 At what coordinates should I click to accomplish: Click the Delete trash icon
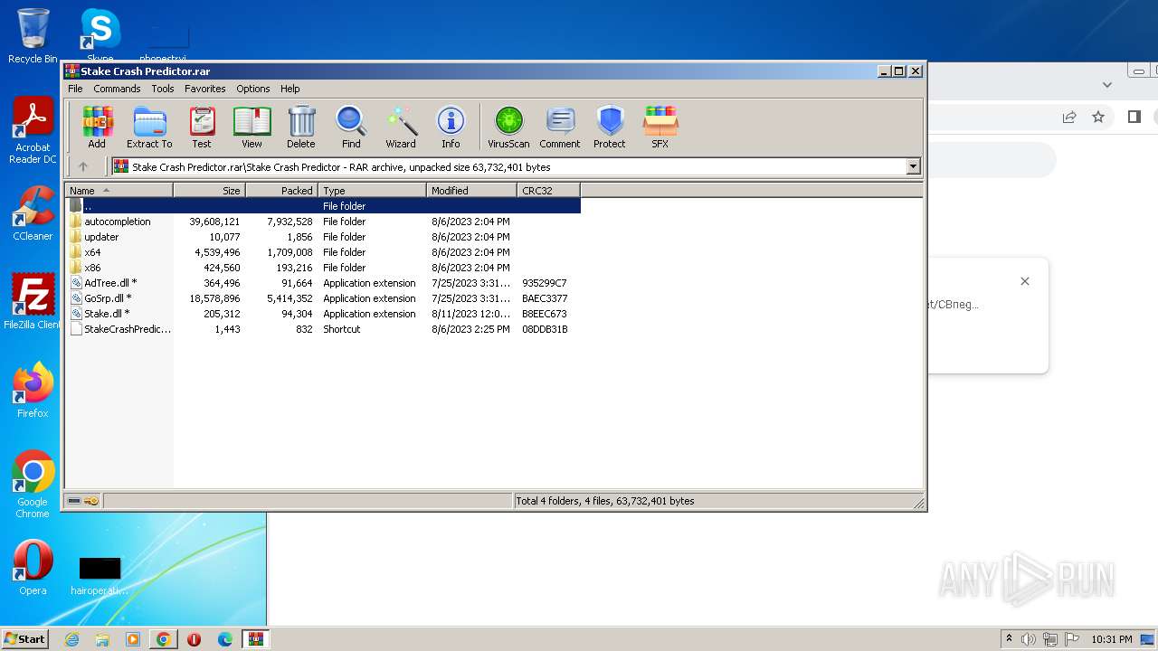(301, 127)
